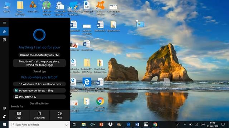
Task: Open the network signal icon
Action: point(196,124)
